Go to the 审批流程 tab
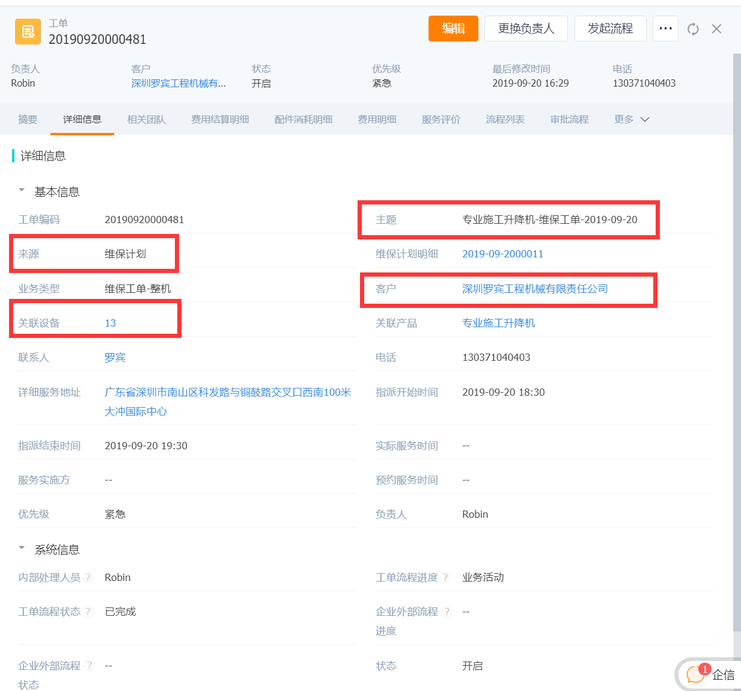 pyautogui.click(x=569, y=119)
